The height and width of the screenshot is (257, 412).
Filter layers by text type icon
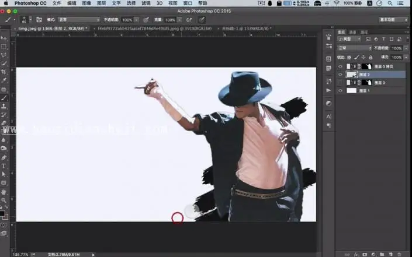[383, 39]
